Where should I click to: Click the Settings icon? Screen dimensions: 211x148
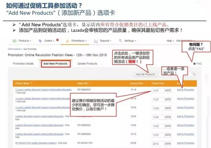point(120,41)
